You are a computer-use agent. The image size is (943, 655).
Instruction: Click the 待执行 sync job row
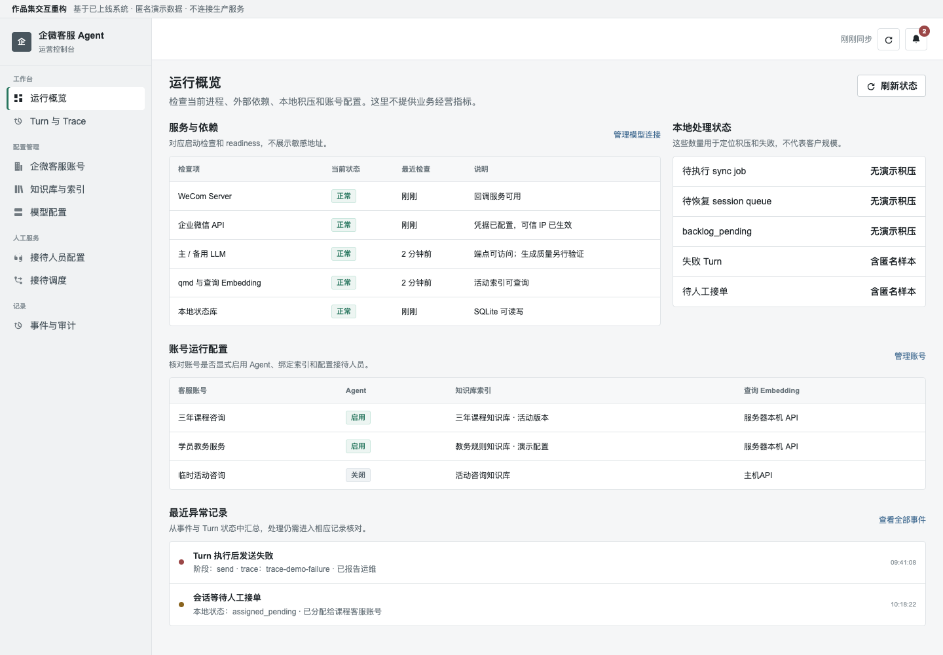point(799,172)
